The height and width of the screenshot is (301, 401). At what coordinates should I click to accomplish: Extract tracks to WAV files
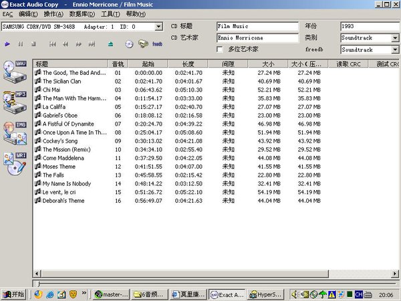tap(15, 72)
